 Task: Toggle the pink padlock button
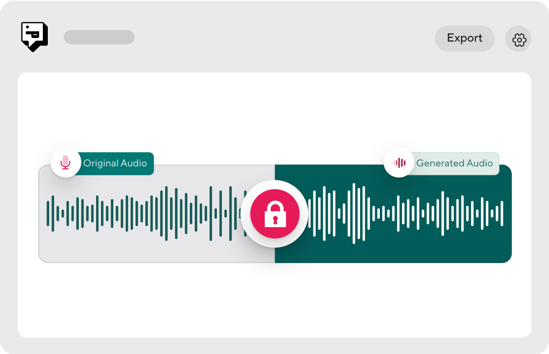point(275,214)
